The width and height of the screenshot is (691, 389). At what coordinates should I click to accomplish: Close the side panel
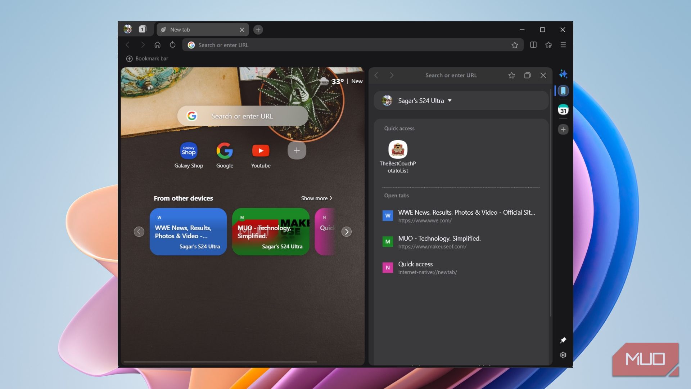[543, 75]
